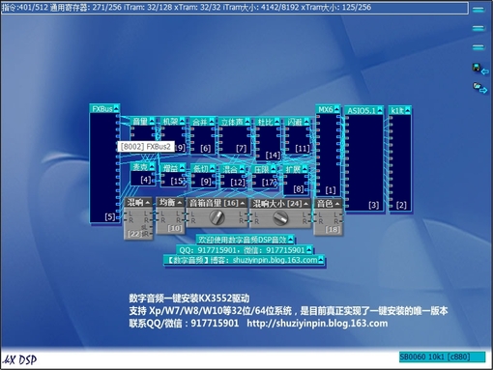This screenshot has height=370, width=493.
Task: Select the 压限 block title
Action: [261, 169]
